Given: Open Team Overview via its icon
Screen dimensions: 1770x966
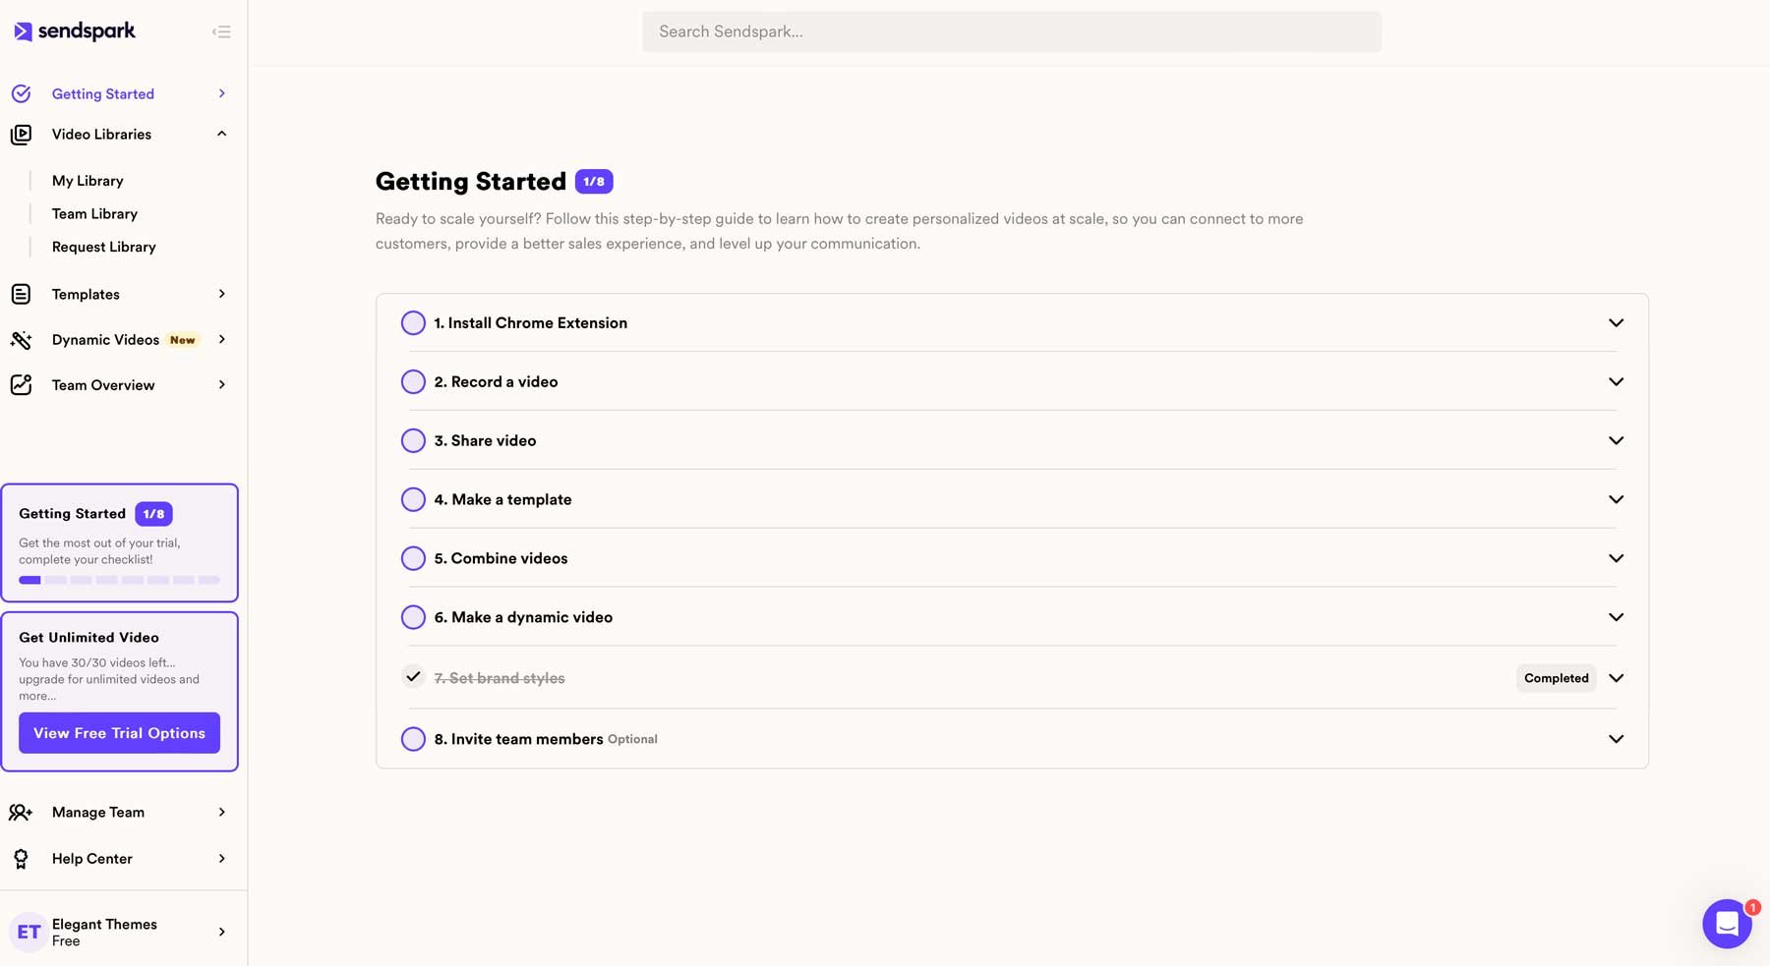Looking at the screenshot, I should (x=22, y=384).
